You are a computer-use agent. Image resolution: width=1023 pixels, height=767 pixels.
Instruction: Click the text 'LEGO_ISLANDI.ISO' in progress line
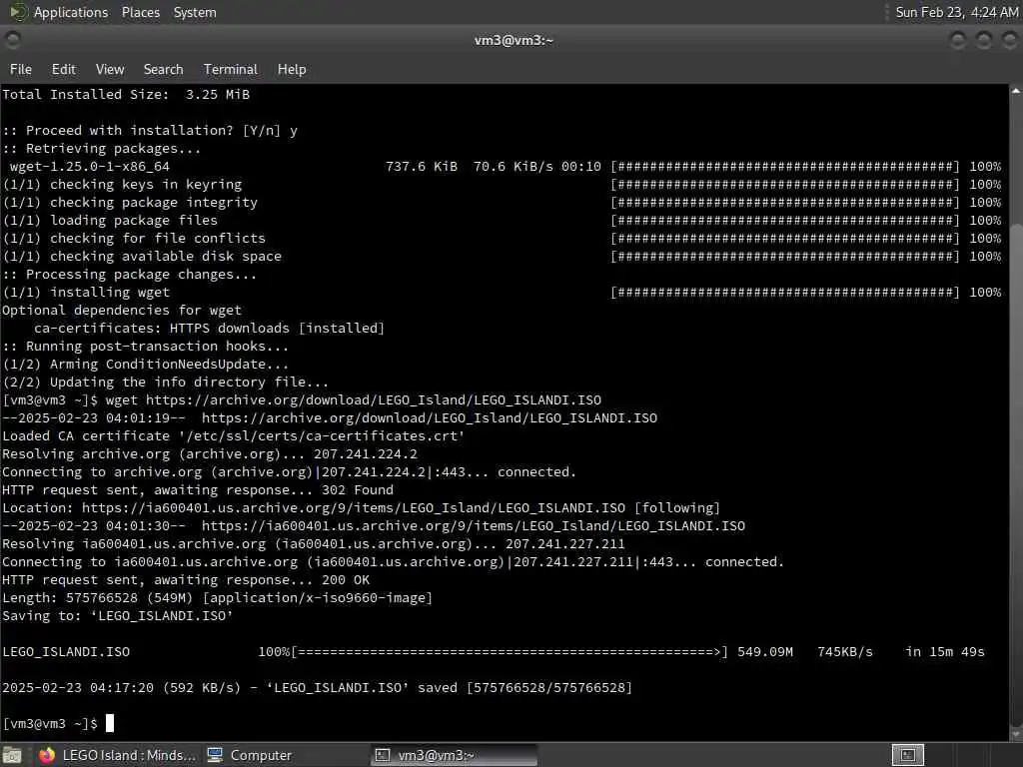(x=66, y=651)
